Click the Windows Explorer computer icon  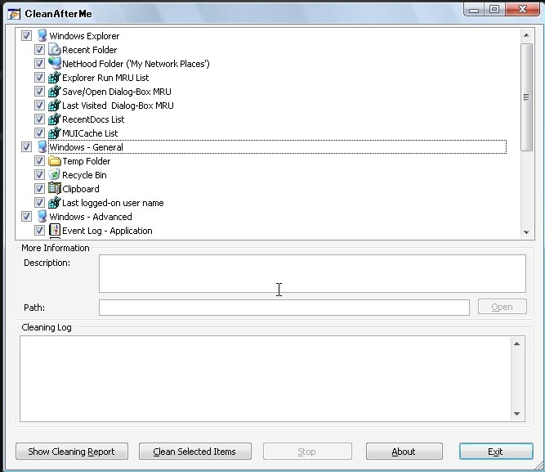[x=42, y=35]
